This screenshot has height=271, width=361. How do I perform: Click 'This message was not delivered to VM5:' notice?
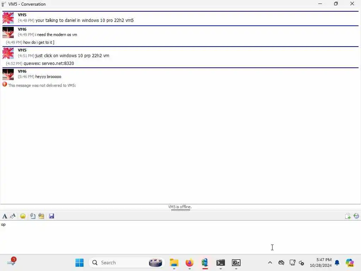pyautogui.click(x=42, y=85)
